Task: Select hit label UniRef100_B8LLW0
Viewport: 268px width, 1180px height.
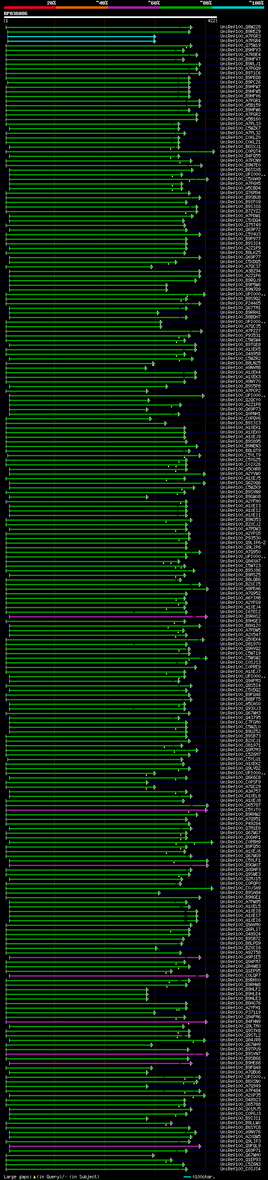Action: [x=240, y=1123]
